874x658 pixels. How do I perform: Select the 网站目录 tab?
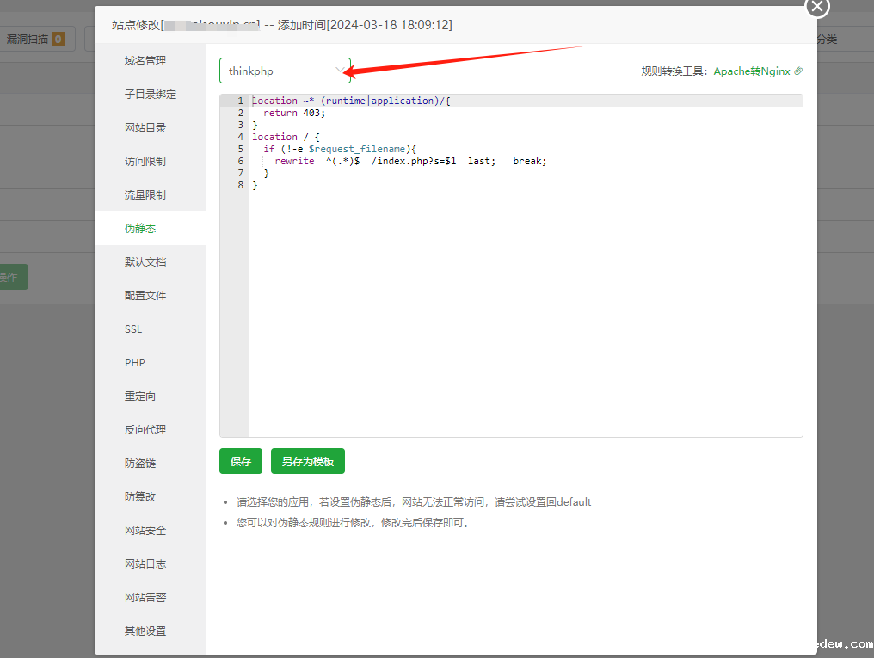(145, 128)
